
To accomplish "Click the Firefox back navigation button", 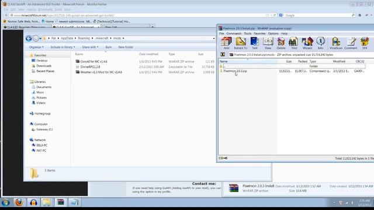I will [x=6, y=15].
